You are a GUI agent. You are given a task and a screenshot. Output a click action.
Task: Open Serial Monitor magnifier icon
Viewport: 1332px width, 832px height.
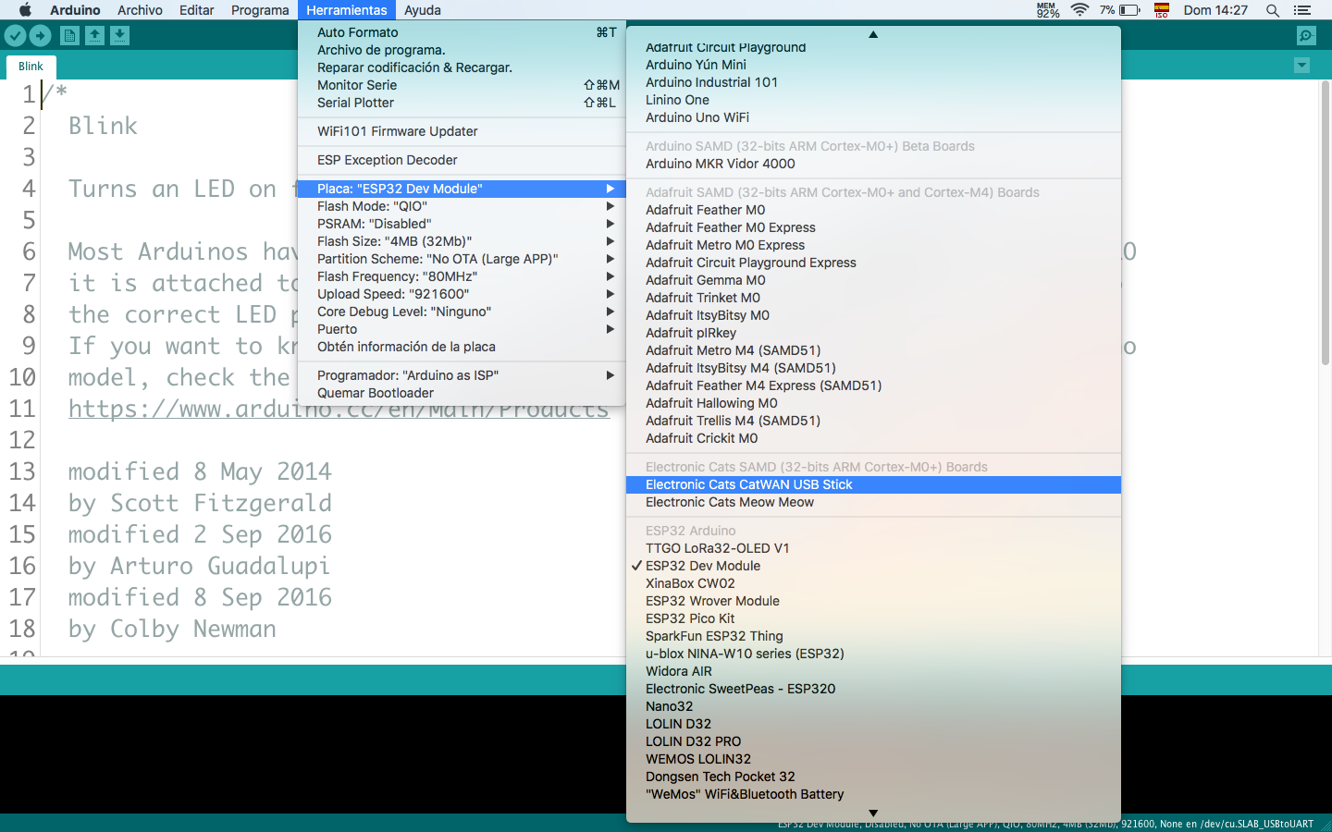click(x=1306, y=35)
